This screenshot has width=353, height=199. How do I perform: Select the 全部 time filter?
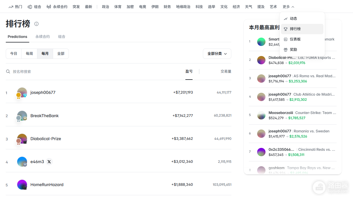(x=61, y=54)
